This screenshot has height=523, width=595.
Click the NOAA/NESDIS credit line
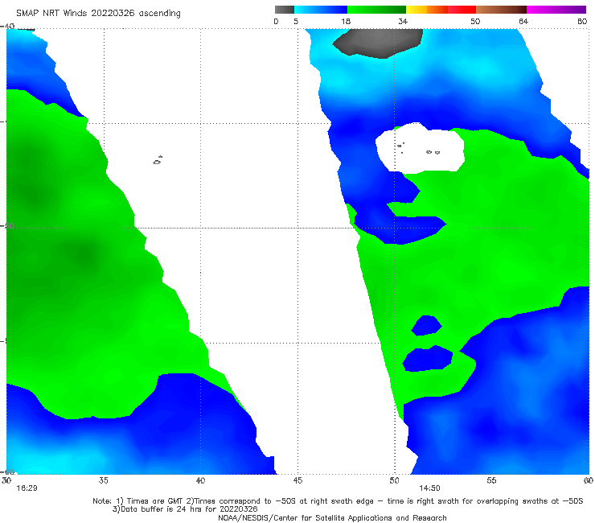332,518
